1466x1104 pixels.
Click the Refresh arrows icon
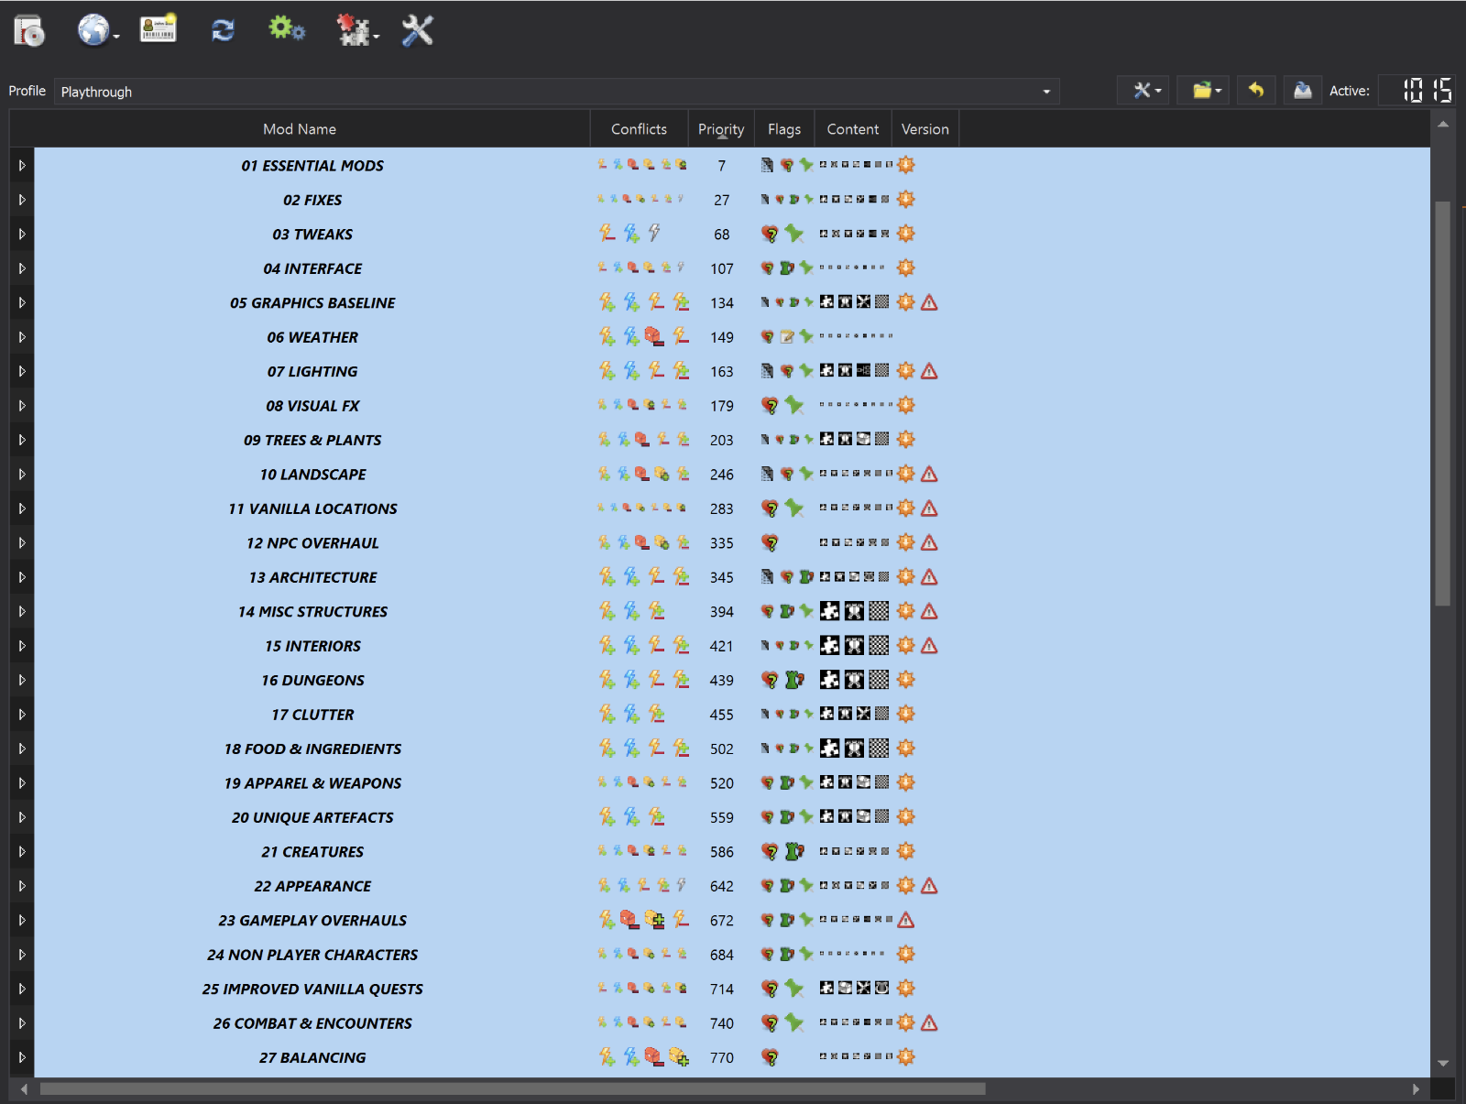tap(223, 30)
